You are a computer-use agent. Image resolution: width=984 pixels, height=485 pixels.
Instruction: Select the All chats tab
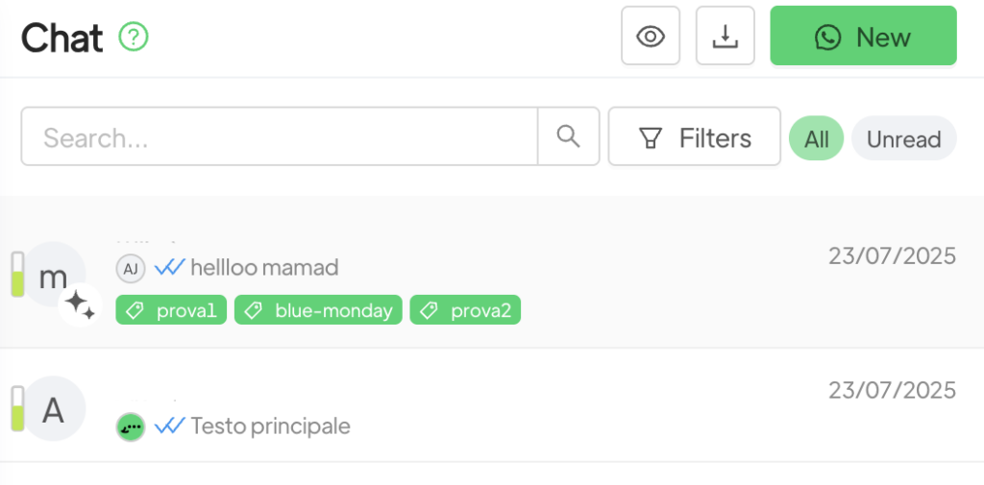click(816, 138)
